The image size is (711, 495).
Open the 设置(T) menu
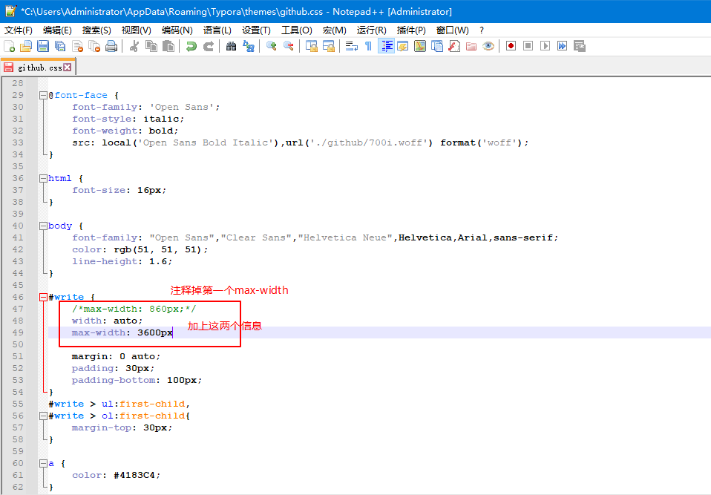pos(256,30)
